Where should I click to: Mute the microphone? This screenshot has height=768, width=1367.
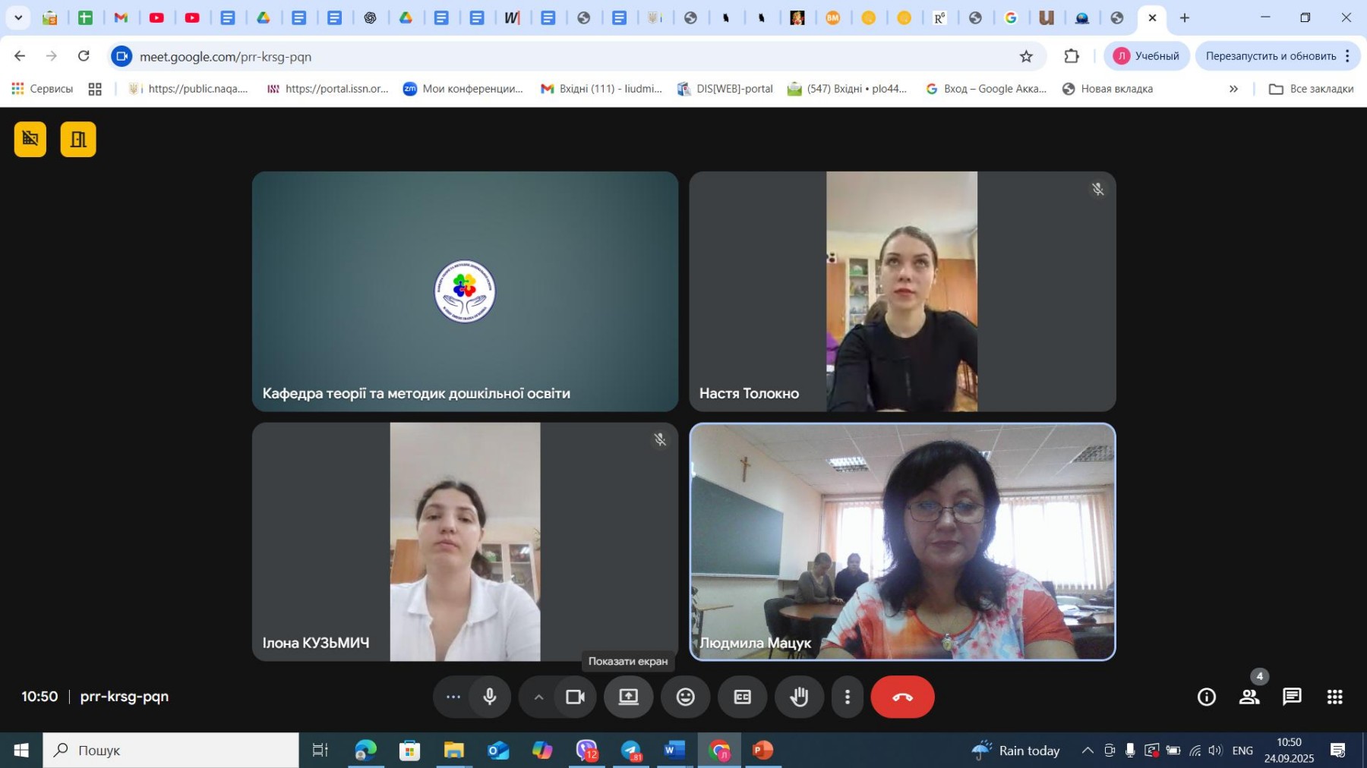click(490, 697)
